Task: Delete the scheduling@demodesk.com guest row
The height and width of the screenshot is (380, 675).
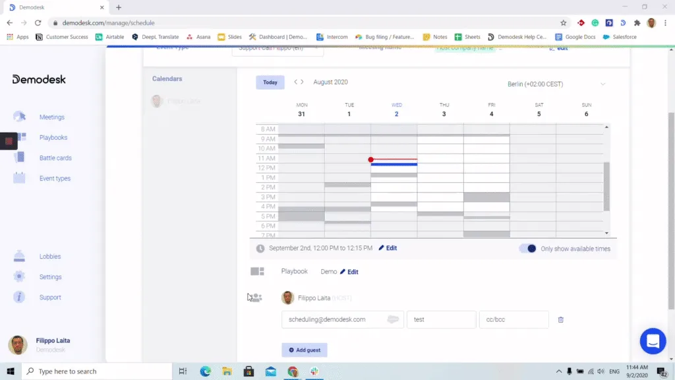Action: (x=560, y=320)
